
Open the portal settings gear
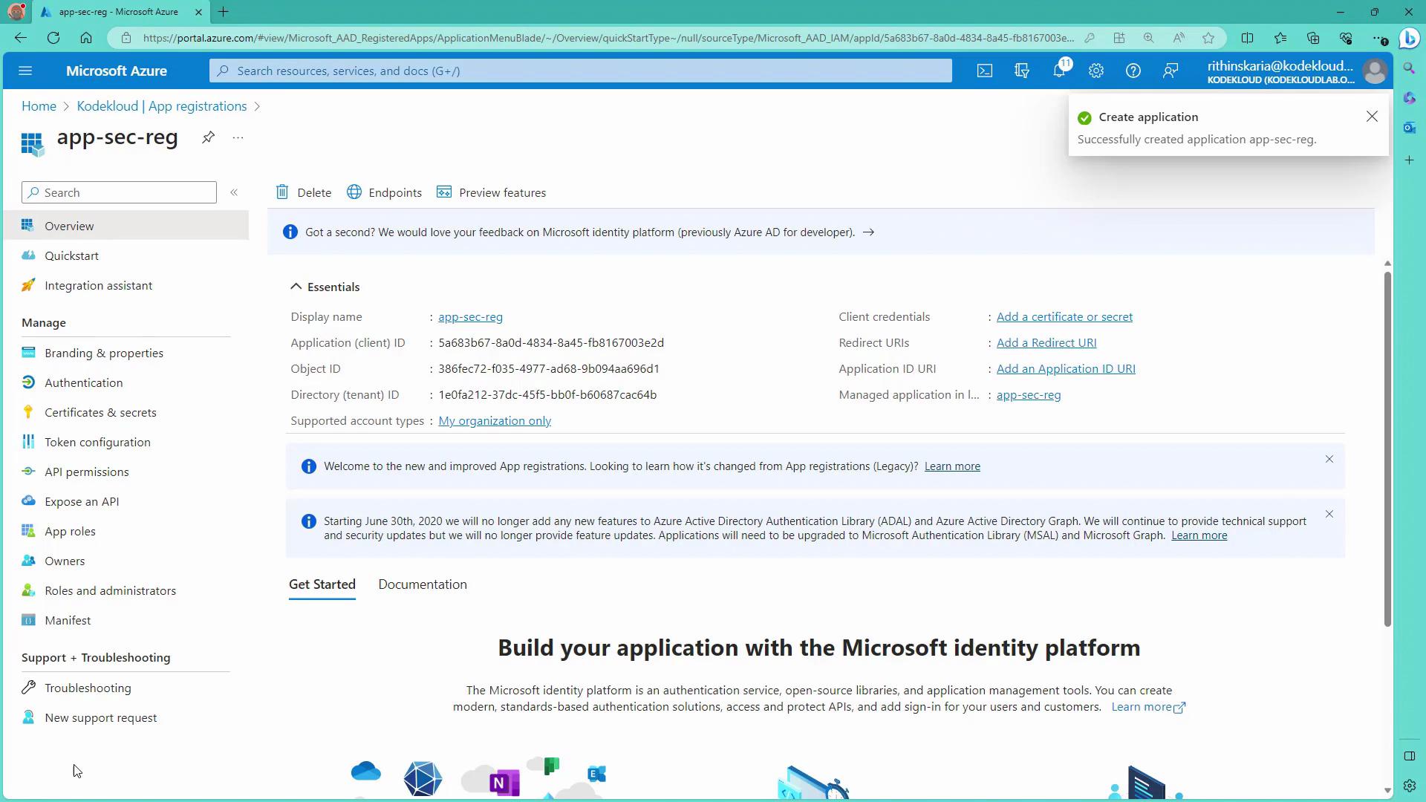pyautogui.click(x=1096, y=71)
